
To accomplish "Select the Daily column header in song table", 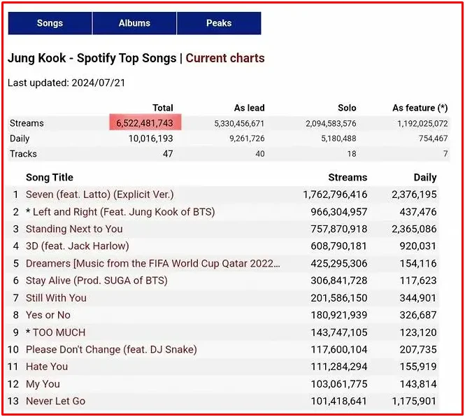I will [x=425, y=178].
